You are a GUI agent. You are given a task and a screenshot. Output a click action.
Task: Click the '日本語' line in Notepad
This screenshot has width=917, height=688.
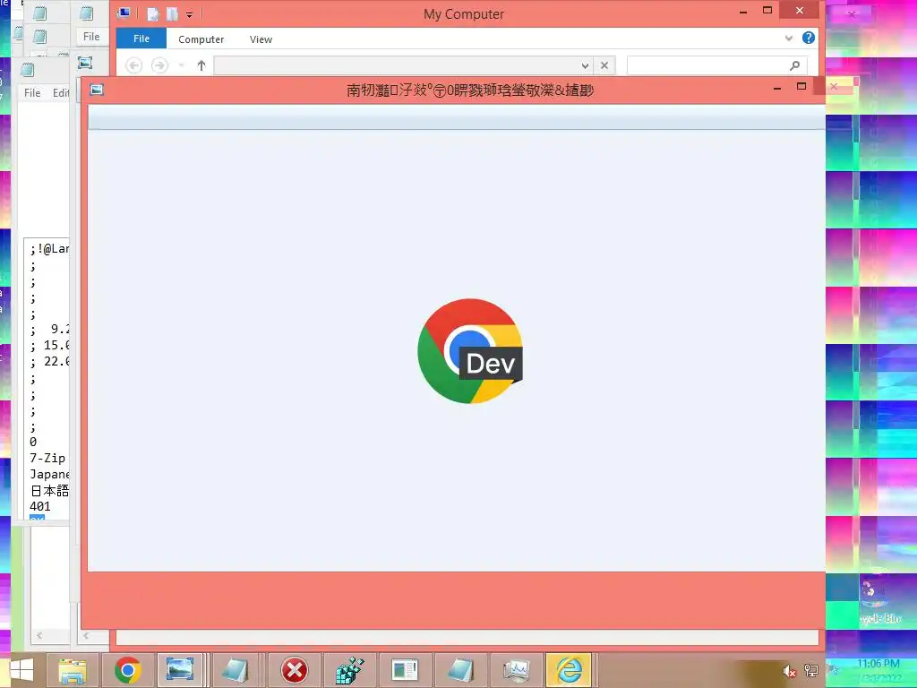pyautogui.click(x=49, y=490)
